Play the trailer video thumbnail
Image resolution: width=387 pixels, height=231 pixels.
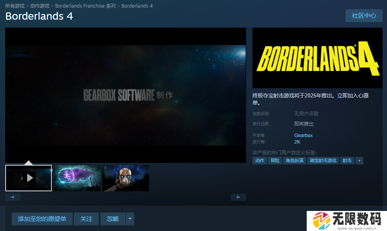(29, 178)
